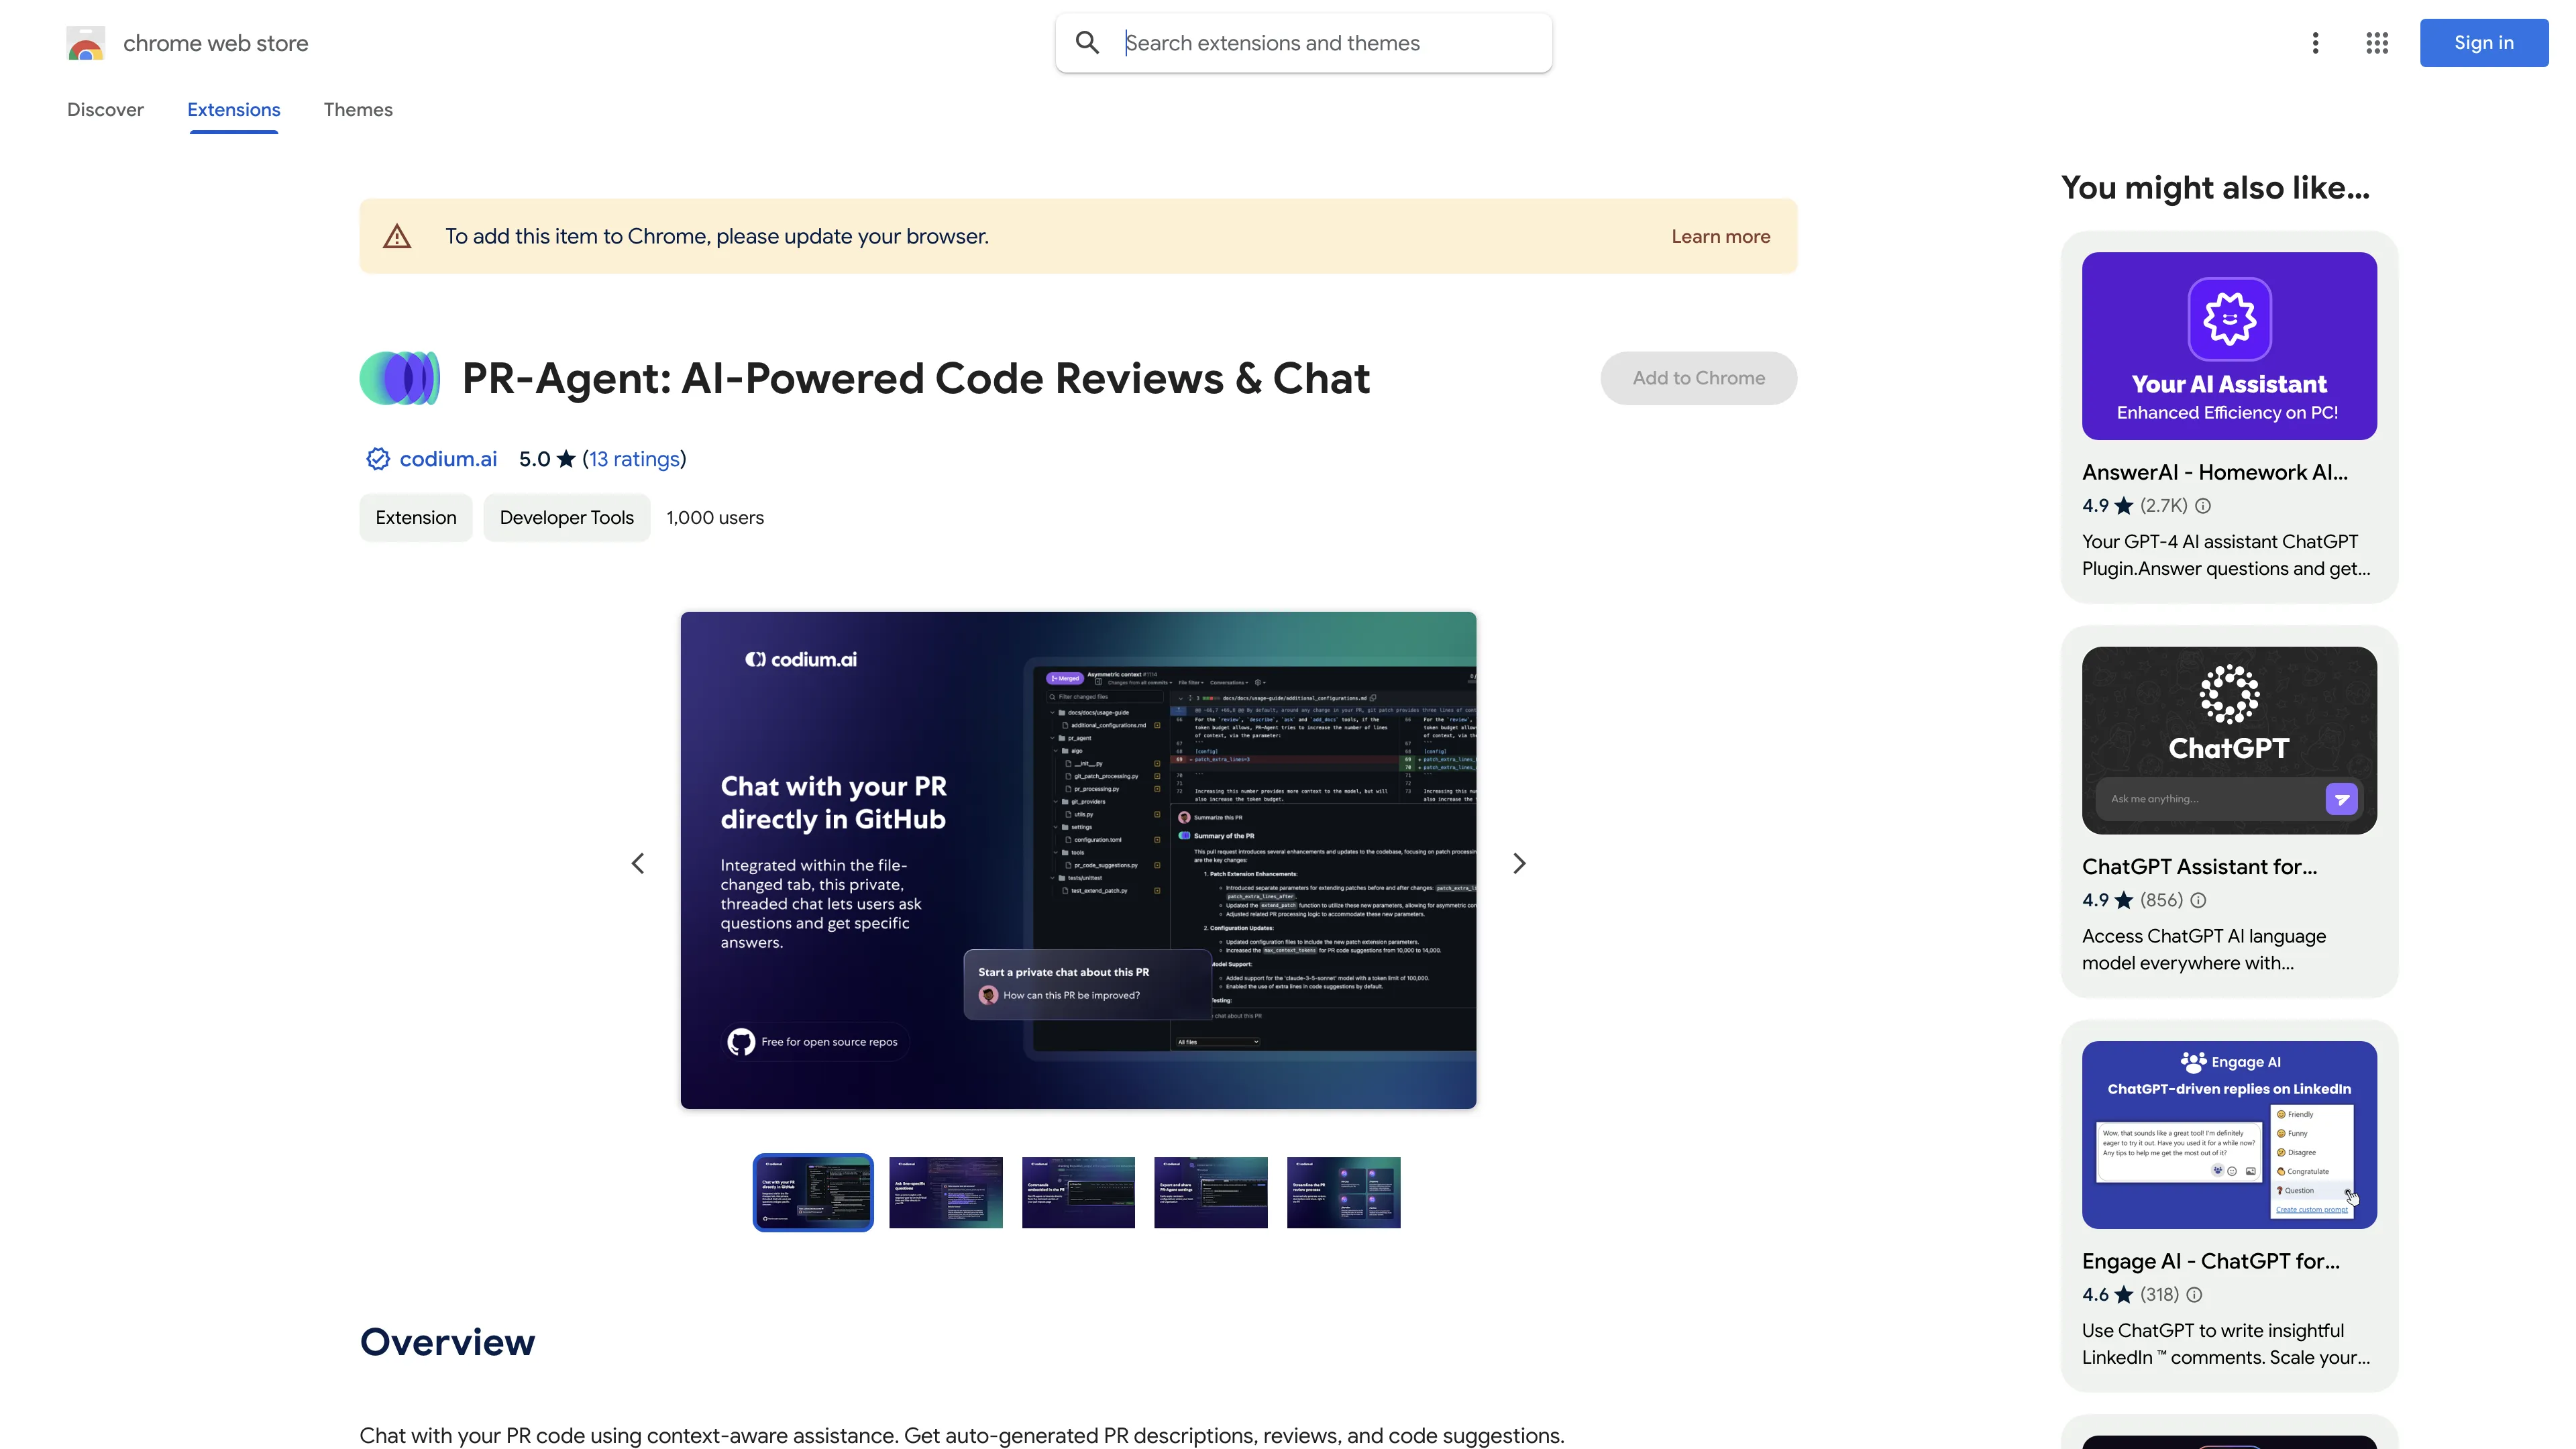Click the Extensions tab
2576x1449 pixels.
click(x=233, y=110)
